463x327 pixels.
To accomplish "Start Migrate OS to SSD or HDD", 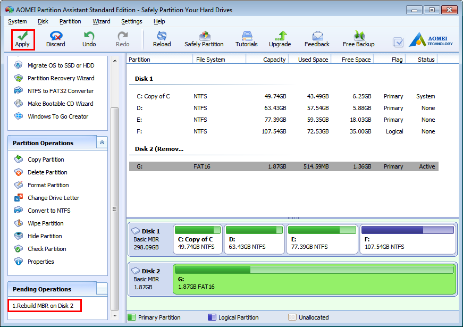I will click(55, 65).
